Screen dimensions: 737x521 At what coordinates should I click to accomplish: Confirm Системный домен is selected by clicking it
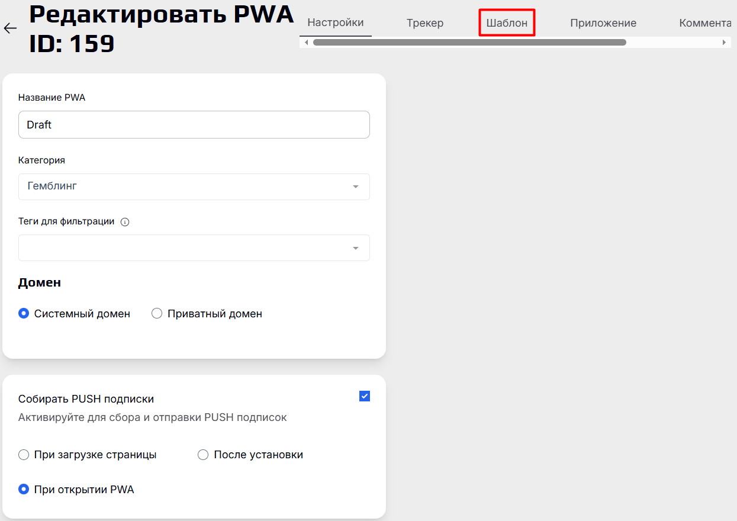[x=24, y=313]
